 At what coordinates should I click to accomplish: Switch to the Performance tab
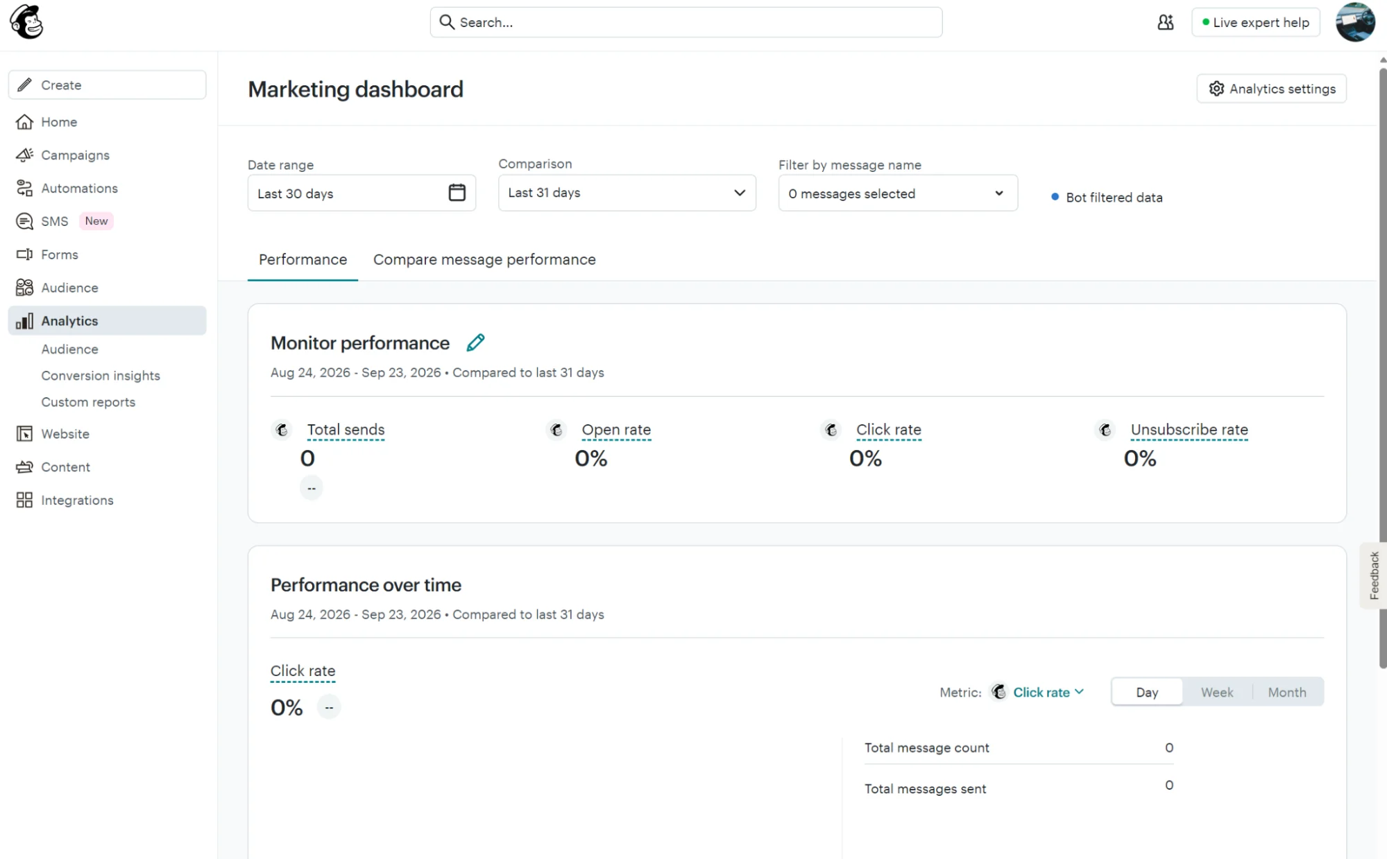click(x=303, y=259)
